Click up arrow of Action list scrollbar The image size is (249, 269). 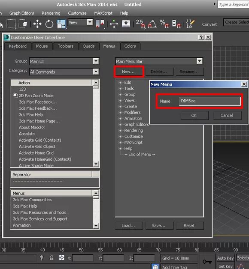click(x=96, y=83)
